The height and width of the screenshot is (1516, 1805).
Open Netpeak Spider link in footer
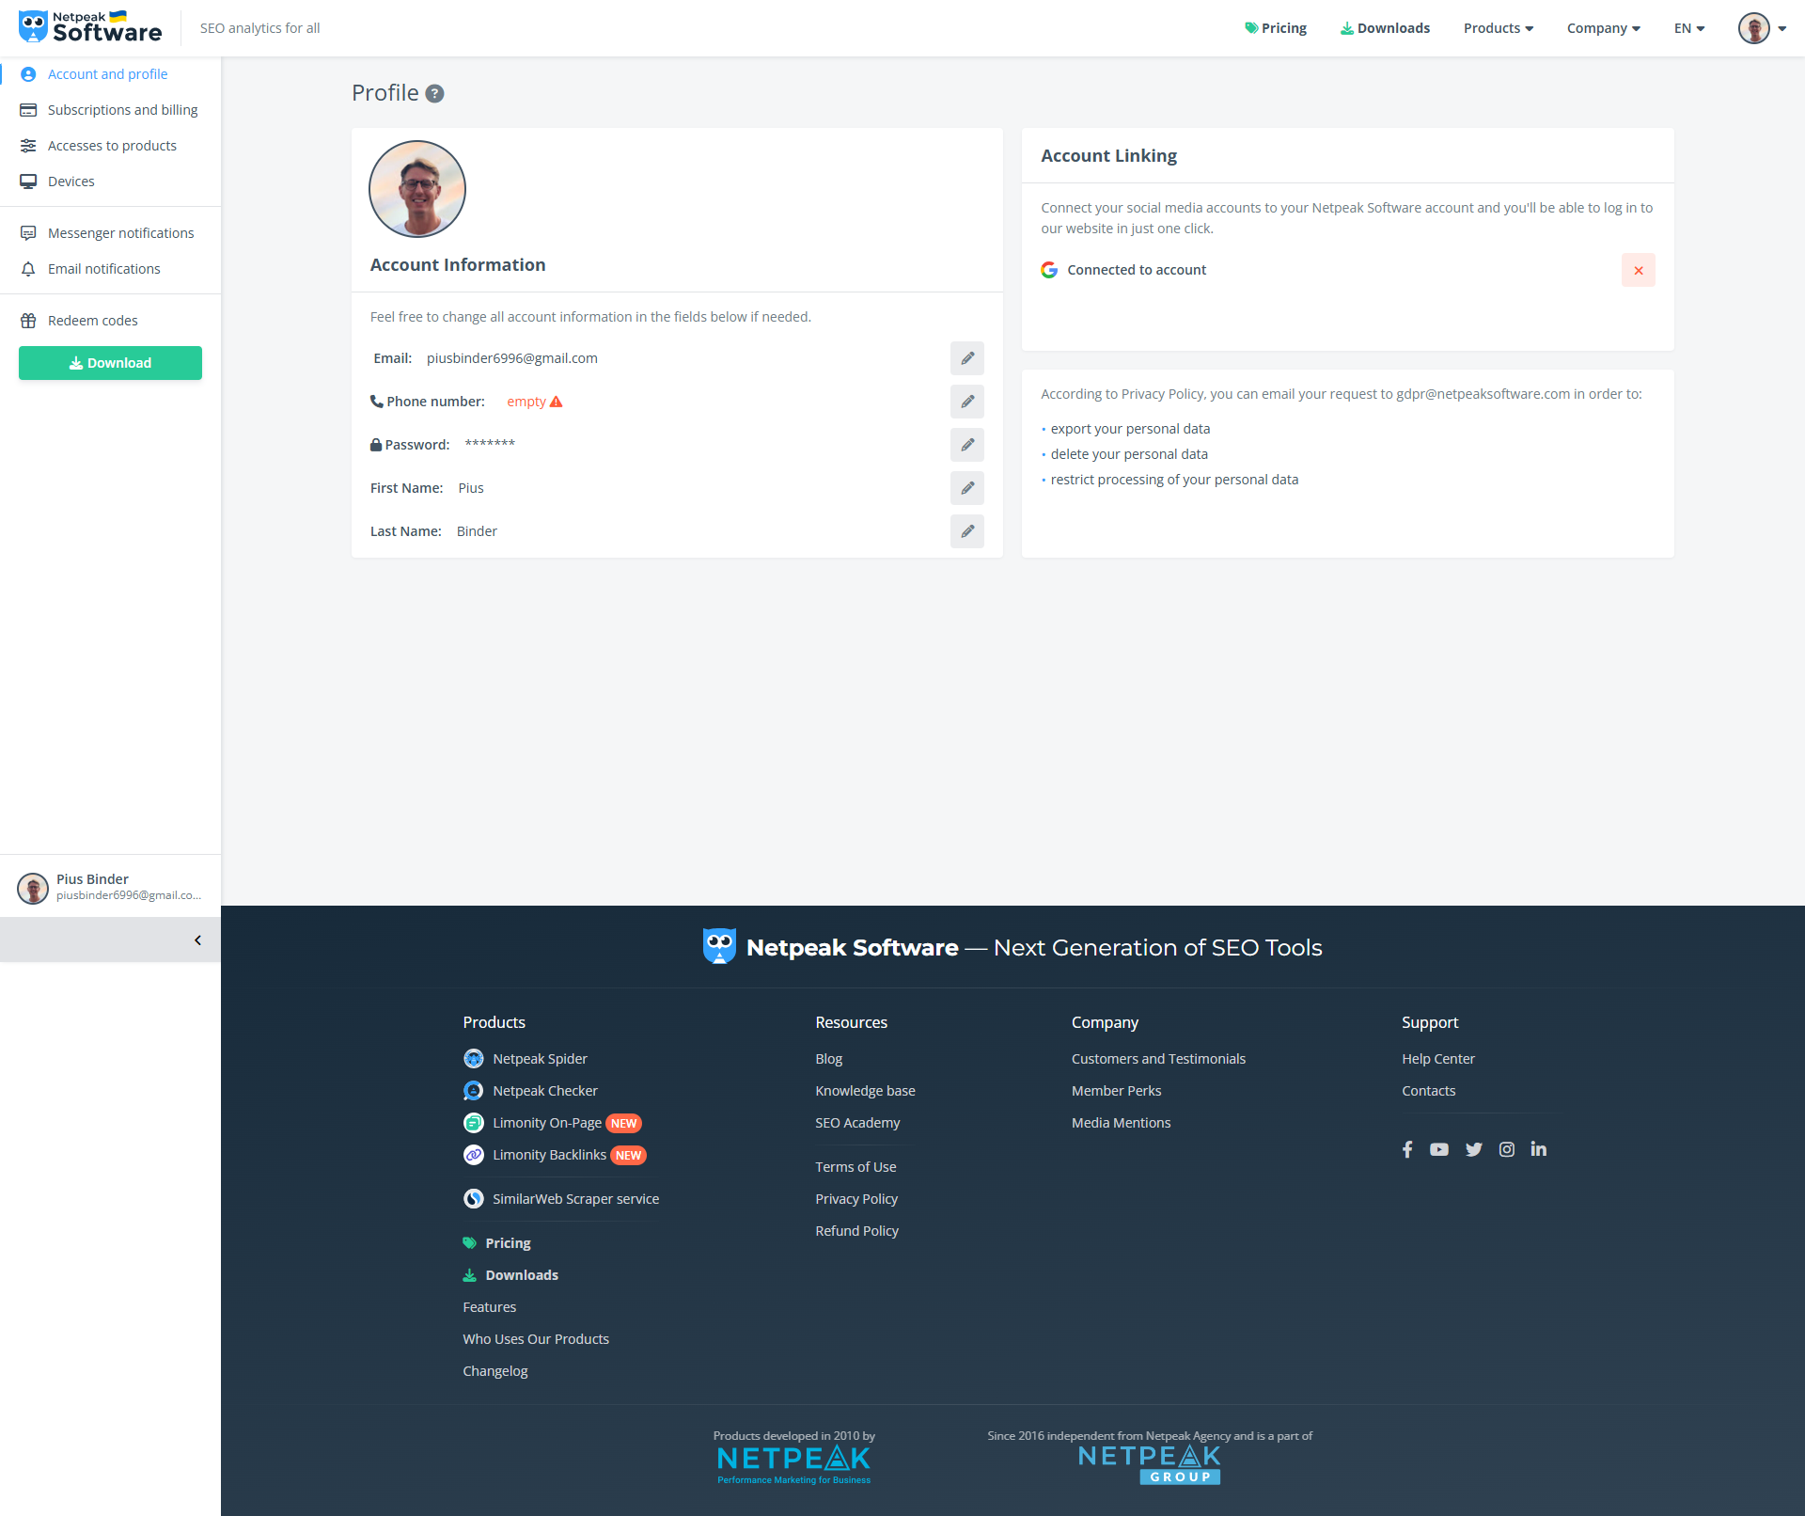(539, 1059)
